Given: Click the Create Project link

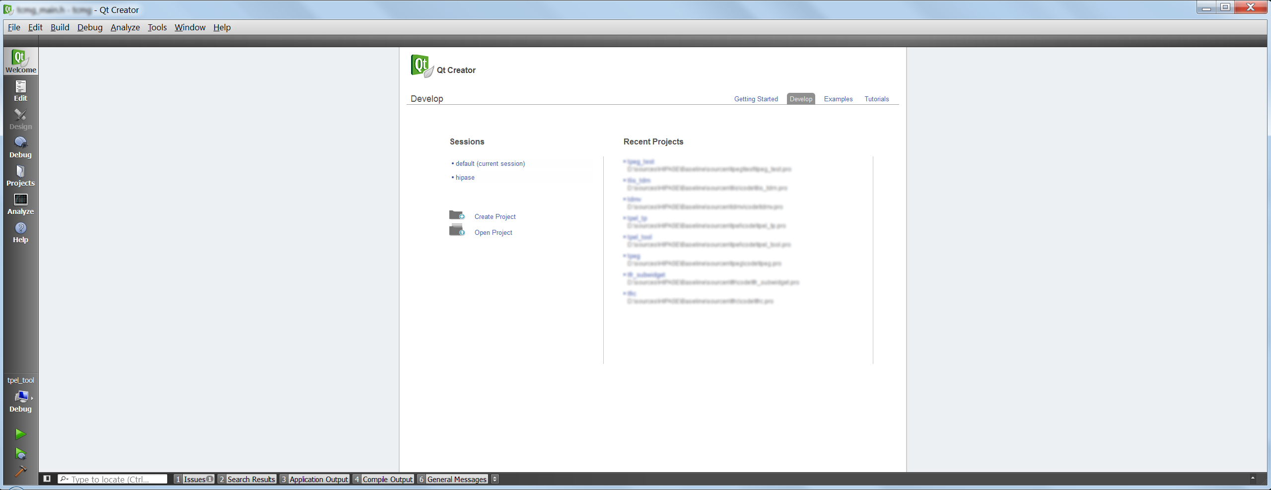Looking at the screenshot, I should [x=495, y=216].
